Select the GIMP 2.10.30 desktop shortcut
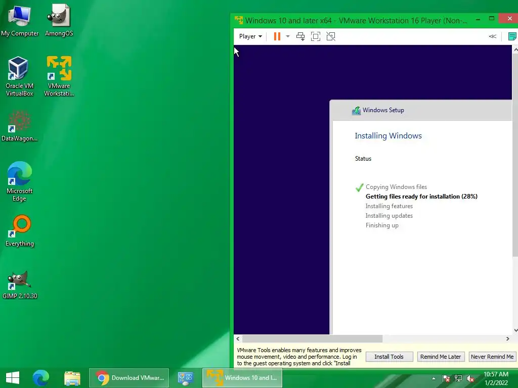518x388 pixels. click(20, 285)
